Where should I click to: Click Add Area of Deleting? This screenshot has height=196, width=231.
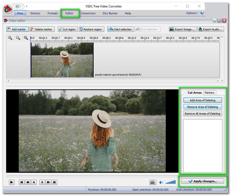pos(203,100)
